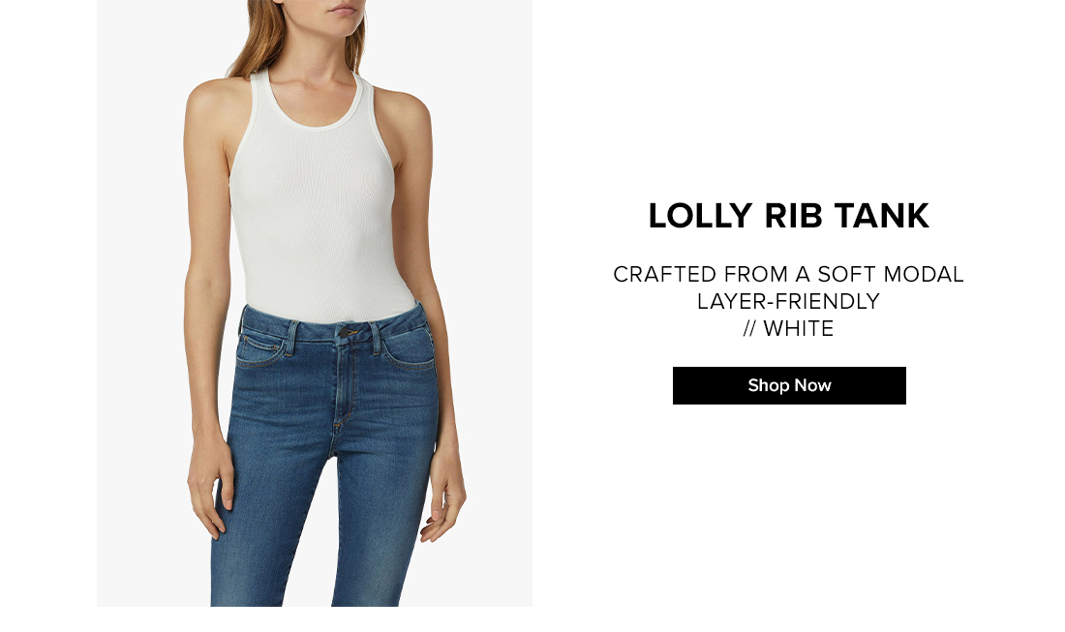Click the word 'LOLLY' in the heading
The height and width of the screenshot is (632, 1065).
click(x=700, y=216)
